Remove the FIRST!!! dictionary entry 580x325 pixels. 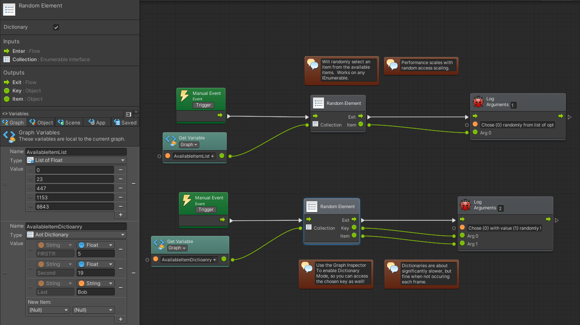tap(120, 249)
